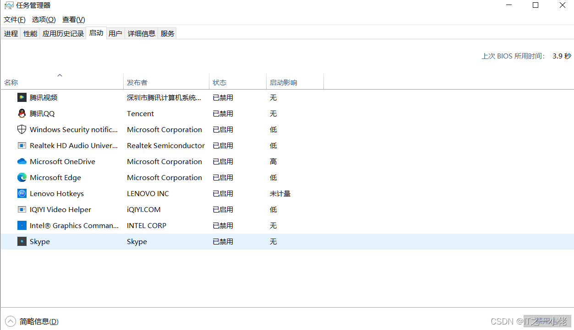574x330 pixels.
Task: Switch to the 性能 tab
Action: 30,33
